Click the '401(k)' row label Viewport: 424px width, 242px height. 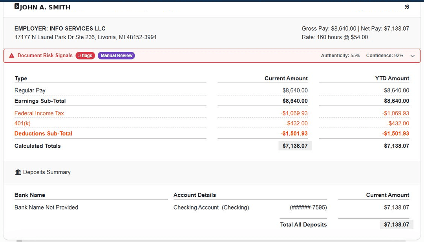click(x=22, y=124)
